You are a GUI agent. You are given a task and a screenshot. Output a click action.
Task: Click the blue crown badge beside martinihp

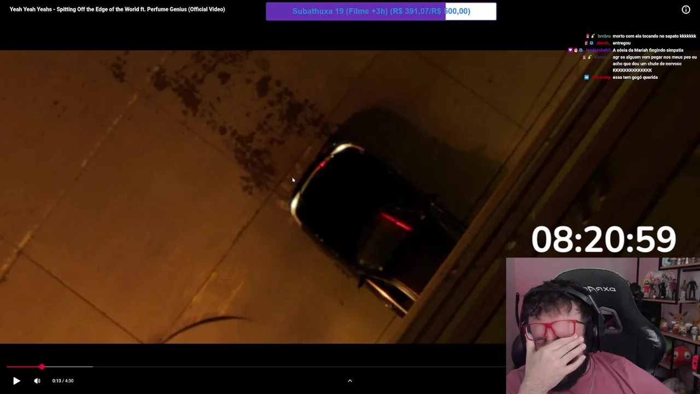[587, 78]
